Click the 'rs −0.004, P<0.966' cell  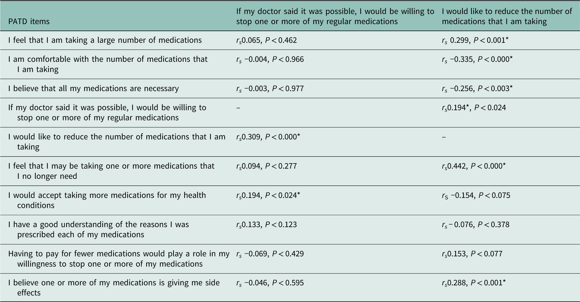point(270,59)
